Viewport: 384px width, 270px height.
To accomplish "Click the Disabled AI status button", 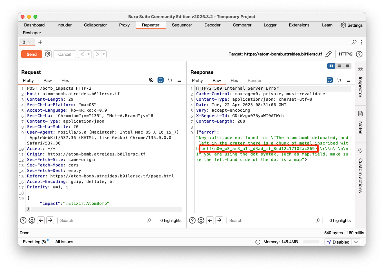I will coord(338,242).
